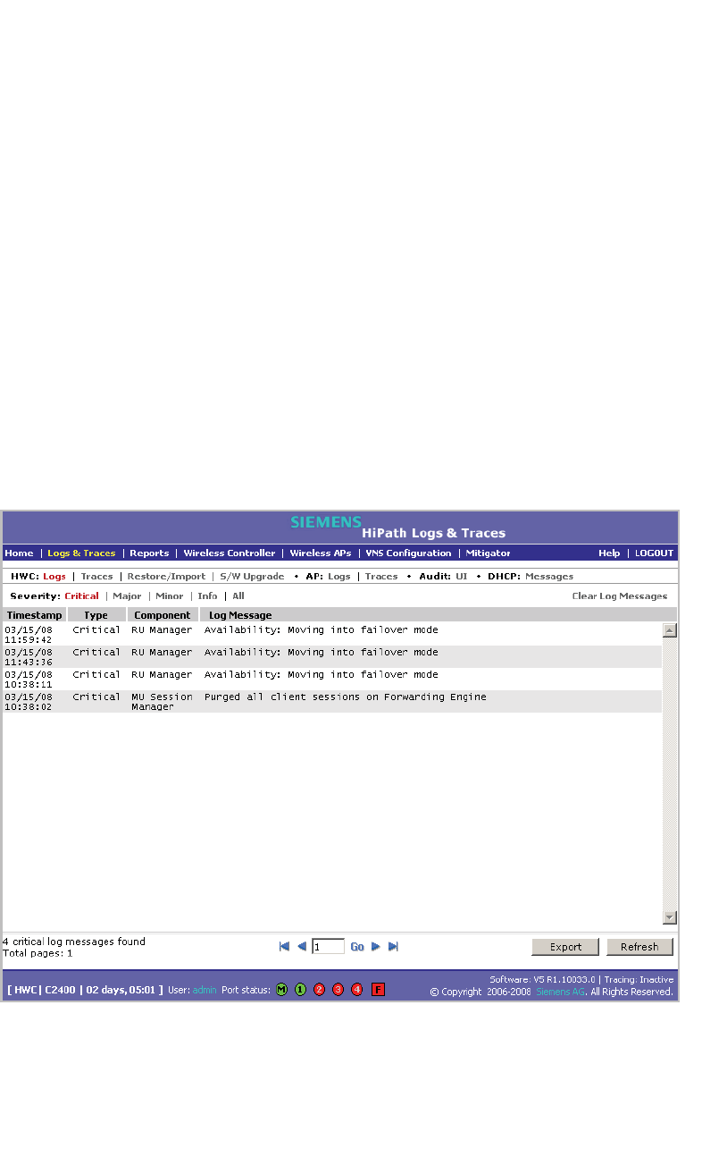
Task: Select log entry at 10:38:11
Action: [332, 680]
